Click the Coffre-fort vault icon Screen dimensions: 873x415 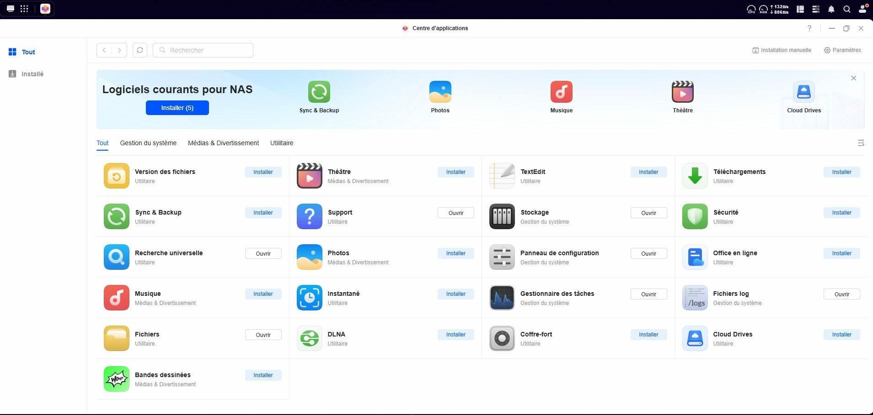[x=502, y=338]
